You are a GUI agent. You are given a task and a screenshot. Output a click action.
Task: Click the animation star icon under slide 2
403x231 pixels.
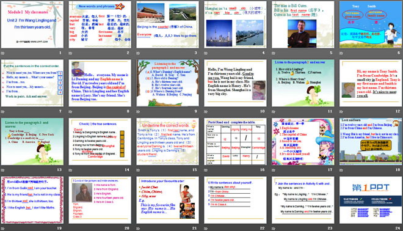point(70,53)
